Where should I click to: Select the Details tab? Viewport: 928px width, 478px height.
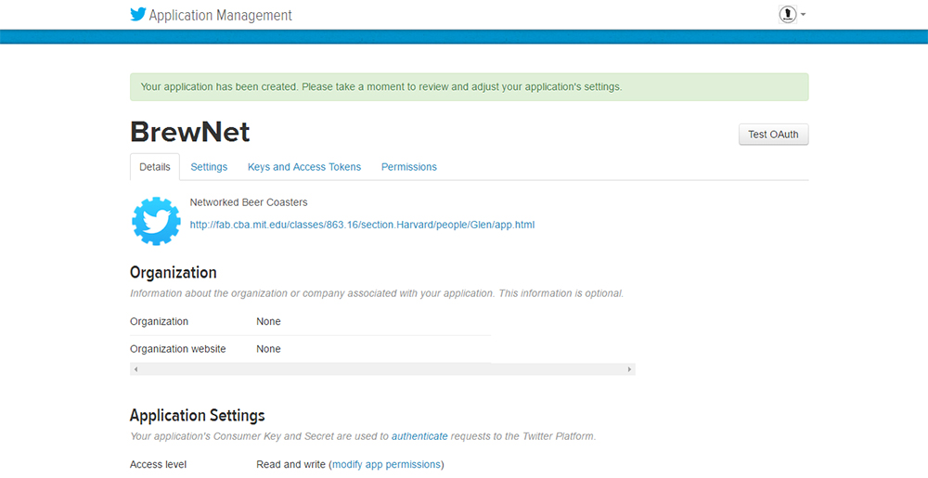pyautogui.click(x=155, y=167)
